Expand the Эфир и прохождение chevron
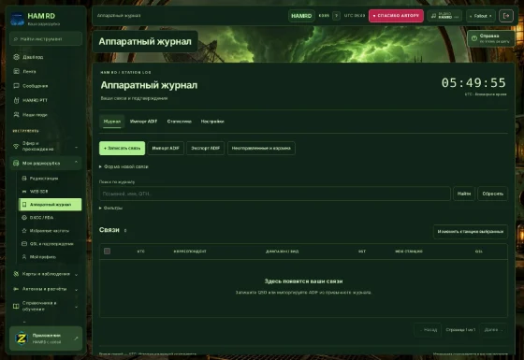The width and height of the screenshot is (524, 360). click(76, 147)
